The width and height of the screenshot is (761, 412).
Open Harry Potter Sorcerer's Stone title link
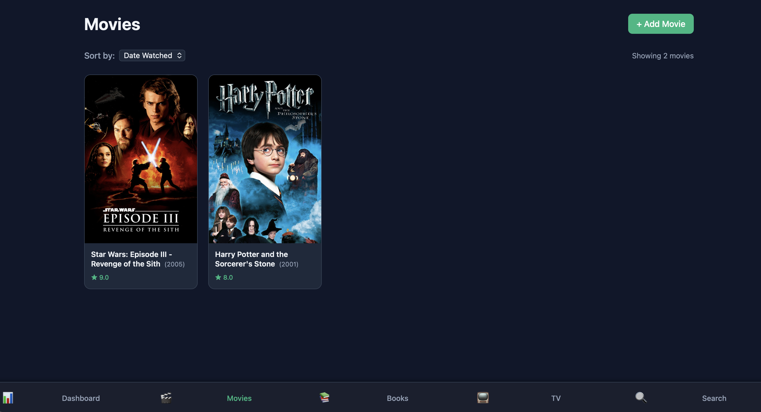tap(251, 259)
